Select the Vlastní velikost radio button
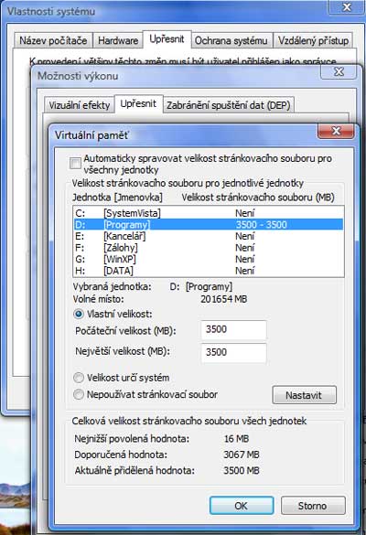This screenshot has height=535, width=366. (79, 314)
